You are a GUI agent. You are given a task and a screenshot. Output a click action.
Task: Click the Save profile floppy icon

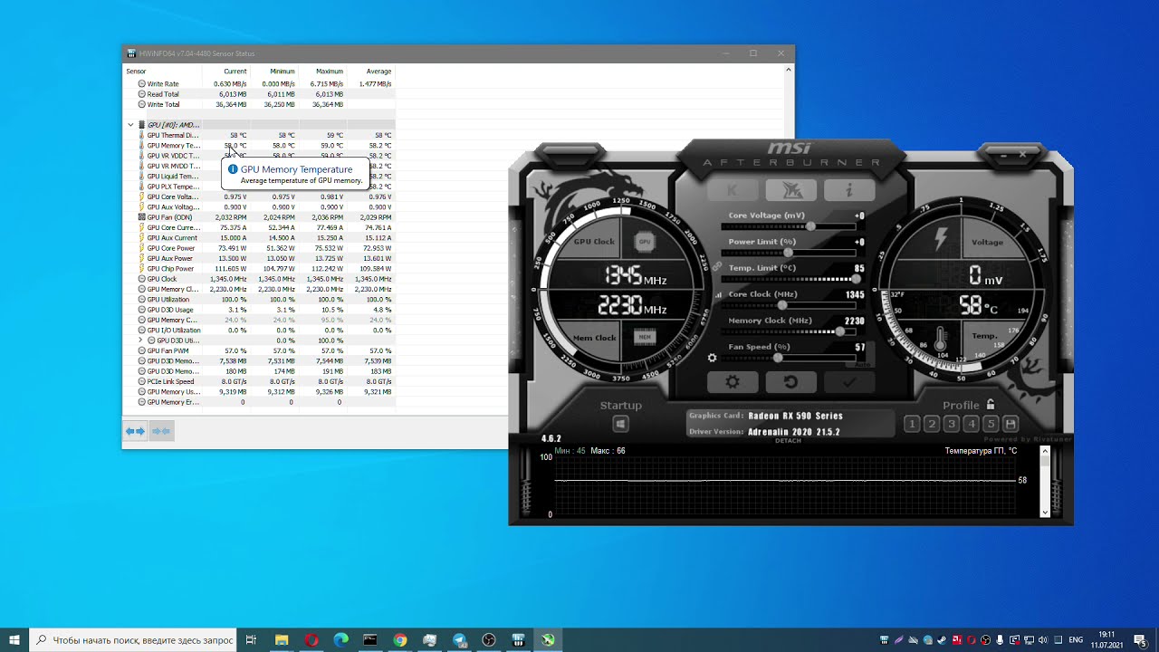[1011, 424]
